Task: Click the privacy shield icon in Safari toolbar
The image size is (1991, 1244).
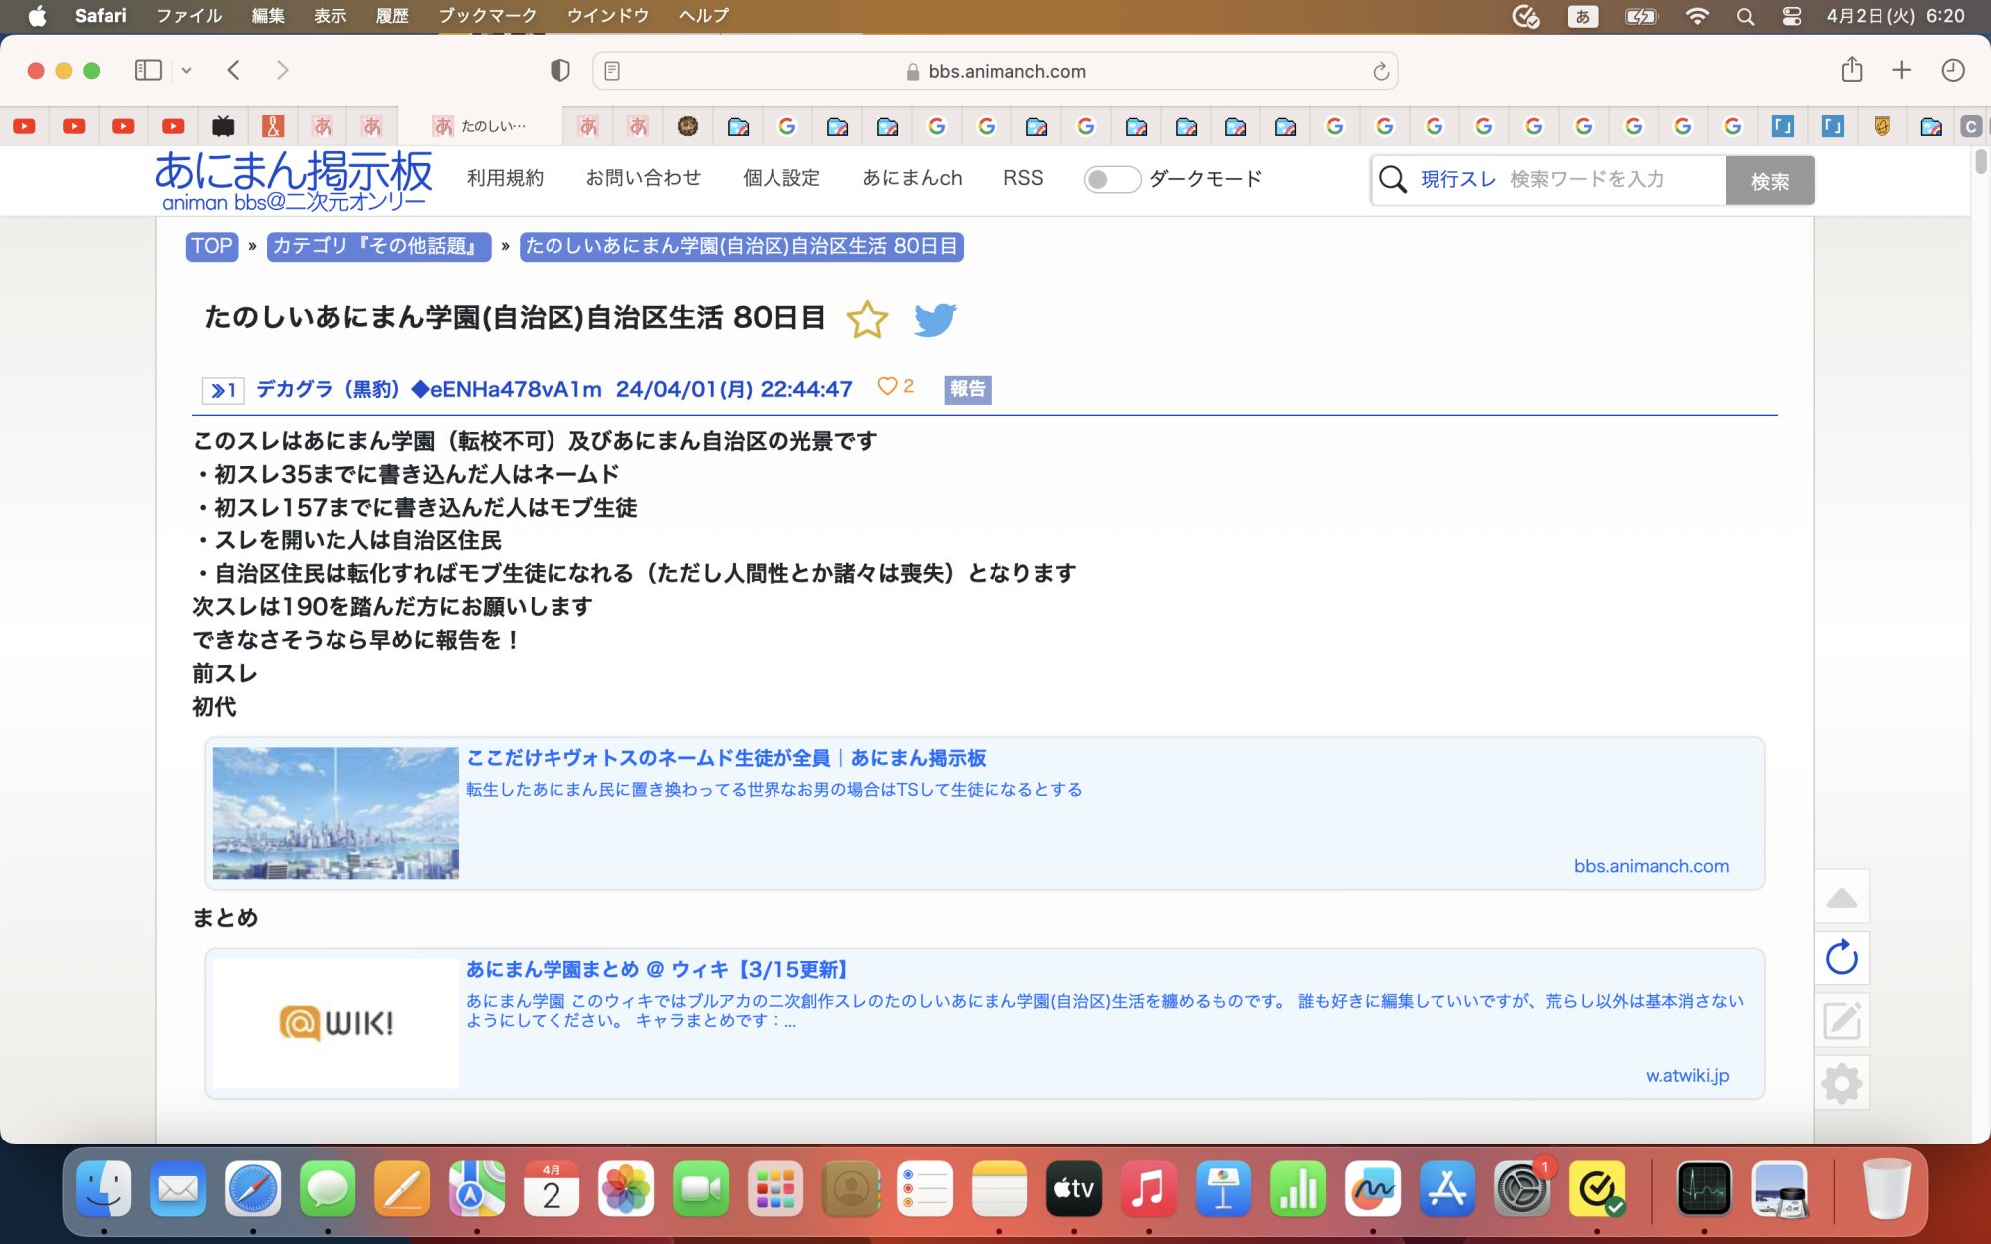Action: click(x=560, y=70)
